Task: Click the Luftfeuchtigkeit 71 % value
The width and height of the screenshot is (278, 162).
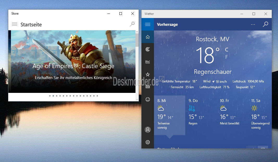Action: (214, 87)
